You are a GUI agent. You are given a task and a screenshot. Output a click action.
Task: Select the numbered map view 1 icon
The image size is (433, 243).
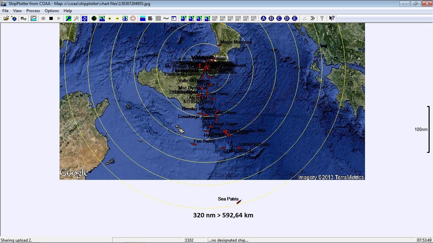[x=183, y=19]
